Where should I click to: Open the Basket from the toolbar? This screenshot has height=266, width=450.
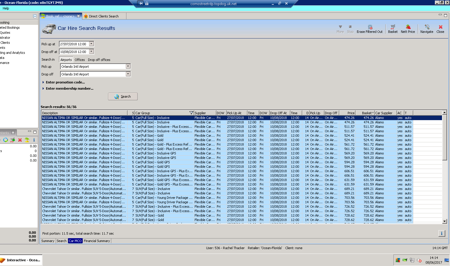(x=393, y=29)
